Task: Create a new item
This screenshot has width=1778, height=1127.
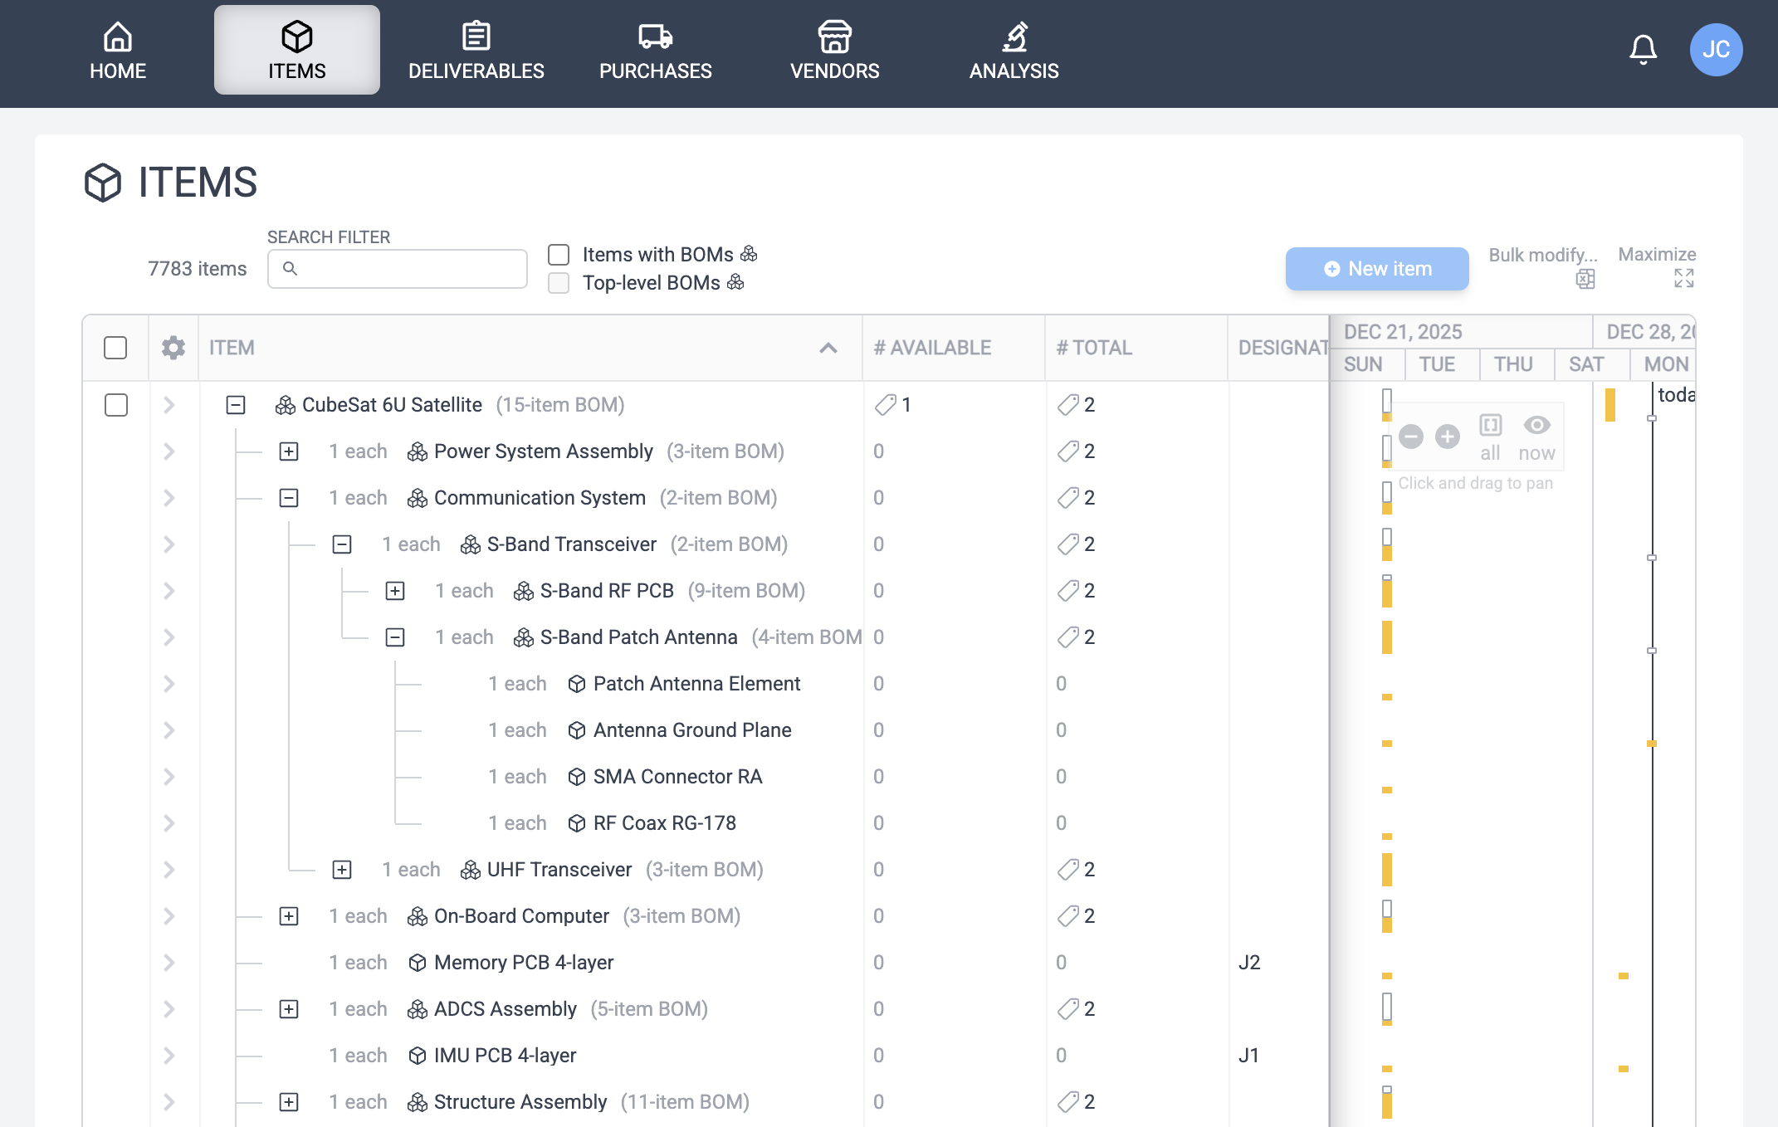Action: 1376,268
